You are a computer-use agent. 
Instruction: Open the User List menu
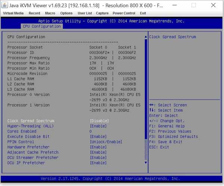tap(84, 13)
